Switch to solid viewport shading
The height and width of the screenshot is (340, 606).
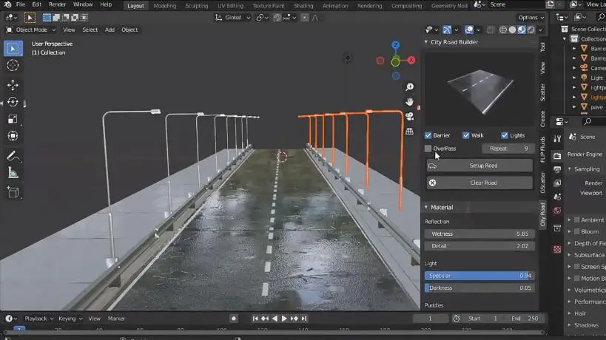pyautogui.click(x=513, y=30)
